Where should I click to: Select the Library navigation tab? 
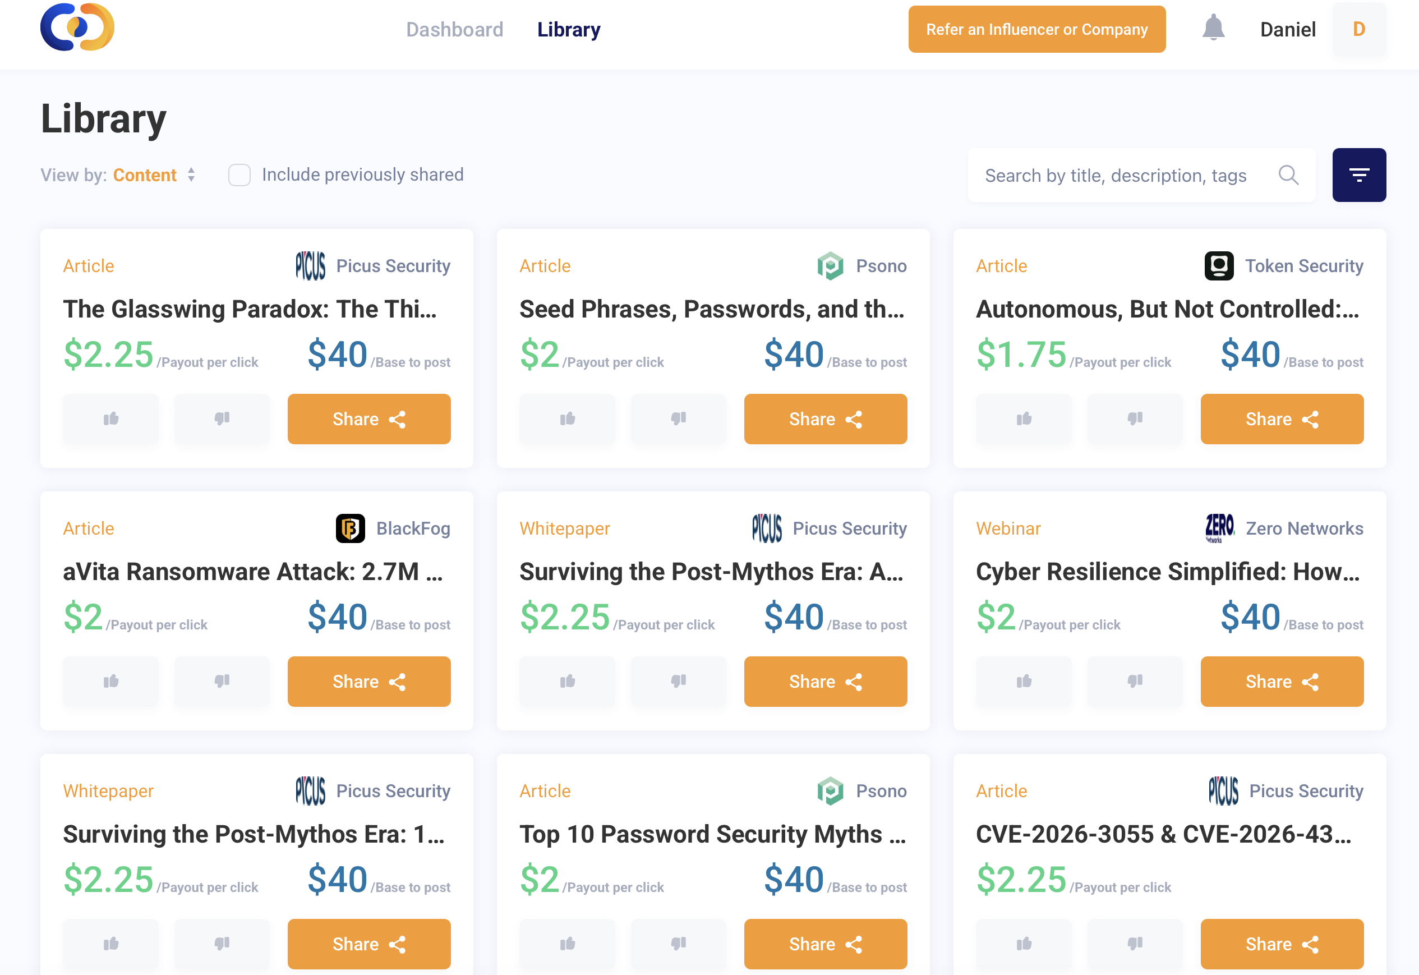click(568, 29)
